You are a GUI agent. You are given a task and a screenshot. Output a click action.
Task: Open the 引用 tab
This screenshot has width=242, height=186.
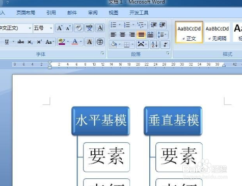pyautogui.click(x=51, y=13)
